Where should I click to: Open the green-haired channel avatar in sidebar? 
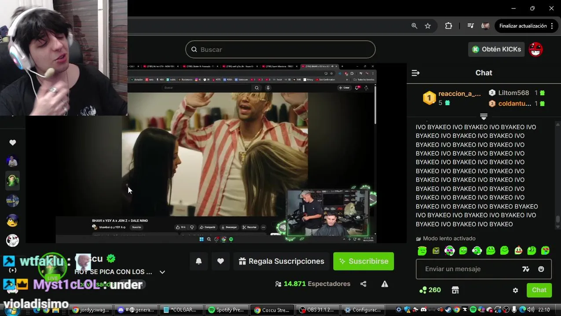click(x=12, y=180)
